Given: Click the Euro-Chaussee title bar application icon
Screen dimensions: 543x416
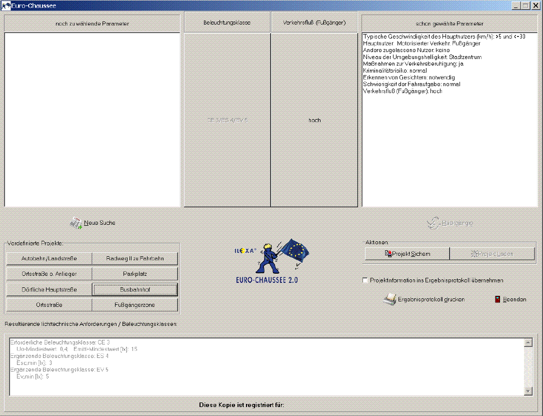Looking at the screenshot, I should point(5,6).
